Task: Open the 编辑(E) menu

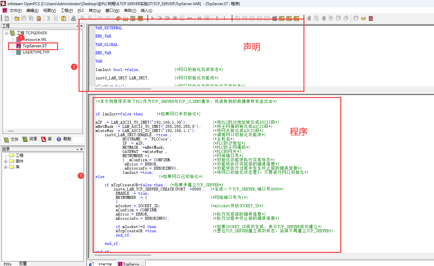Action: (32, 11)
